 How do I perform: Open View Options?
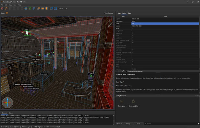pos(109,13)
